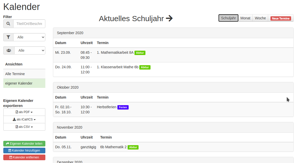Click the group users icon
299x163 pixels.
click(x=9, y=50)
